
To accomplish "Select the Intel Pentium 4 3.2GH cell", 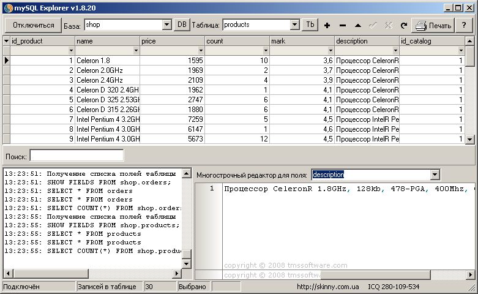I will pyautogui.click(x=108, y=119).
